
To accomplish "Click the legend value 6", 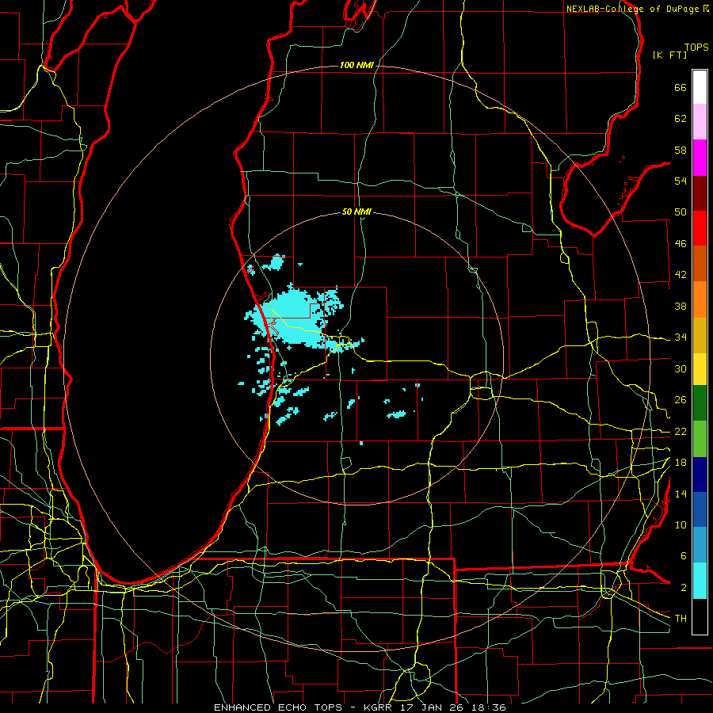I will [683, 556].
